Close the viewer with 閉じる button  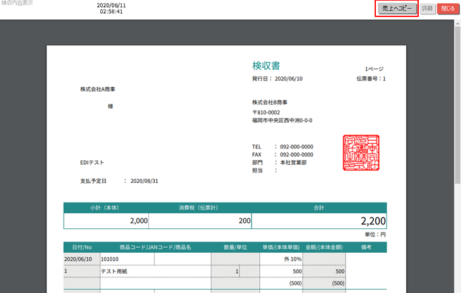[x=447, y=9]
